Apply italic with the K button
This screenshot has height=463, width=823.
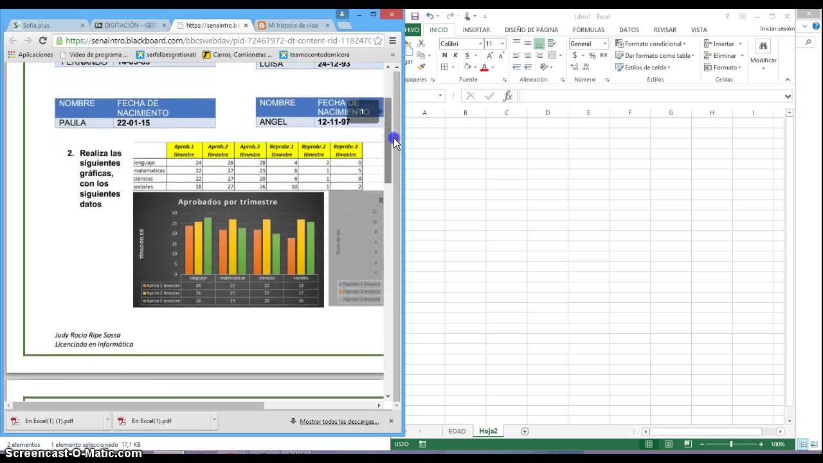[x=456, y=55]
